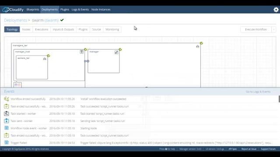The width and height of the screenshot is (280, 157).
Task: Click the Events panel header
Action: pyautogui.click(x=140, y=92)
